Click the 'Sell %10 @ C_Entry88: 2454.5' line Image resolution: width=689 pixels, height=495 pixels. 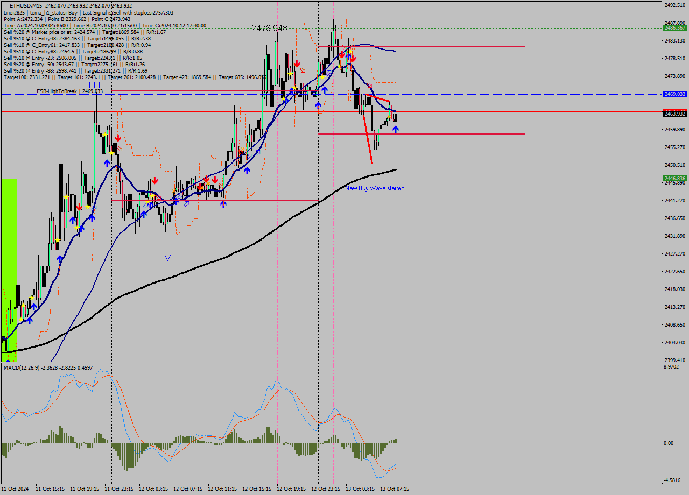tap(73, 51)
